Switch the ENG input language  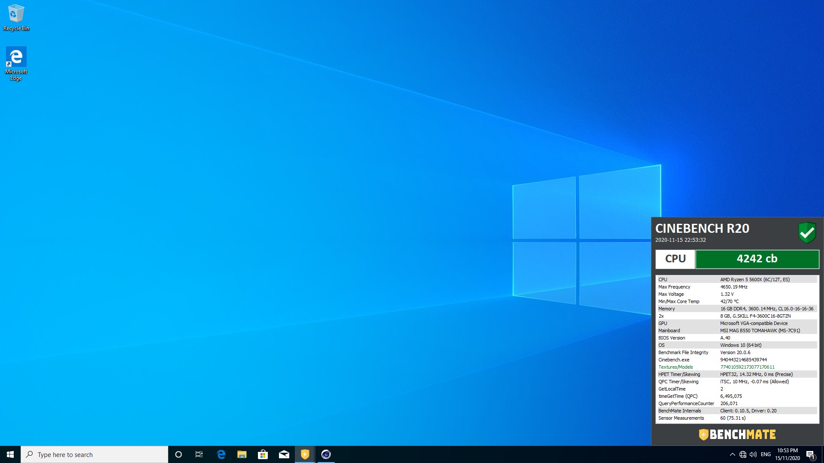coord(766,454)
